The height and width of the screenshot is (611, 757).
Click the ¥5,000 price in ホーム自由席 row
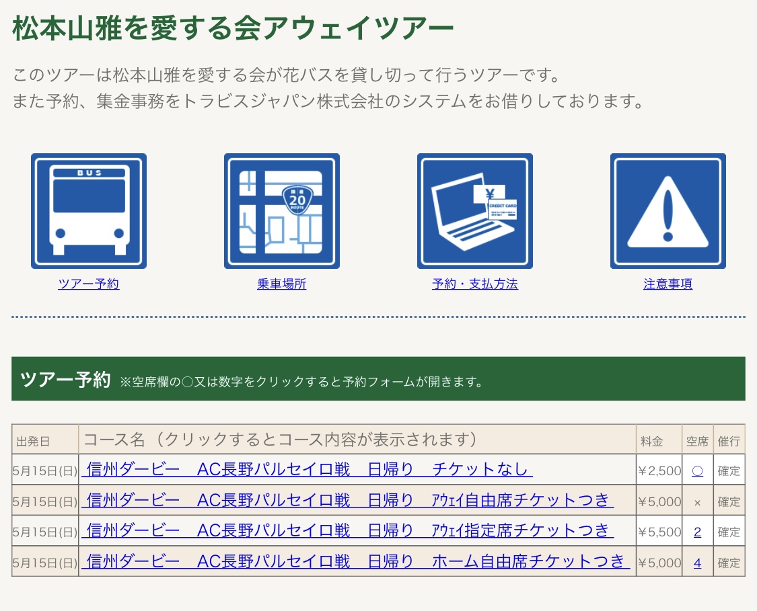click(x=659, y=563)
